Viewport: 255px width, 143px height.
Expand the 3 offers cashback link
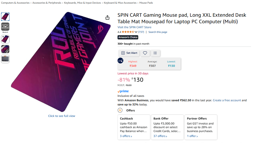tap(126, 136)
